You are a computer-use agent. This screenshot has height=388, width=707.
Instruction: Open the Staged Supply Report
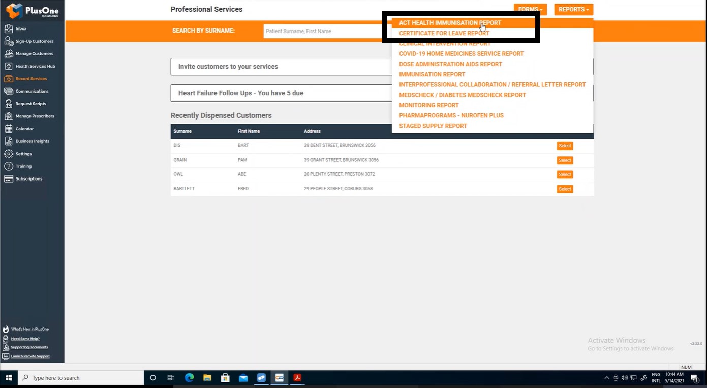pos(433,126)
